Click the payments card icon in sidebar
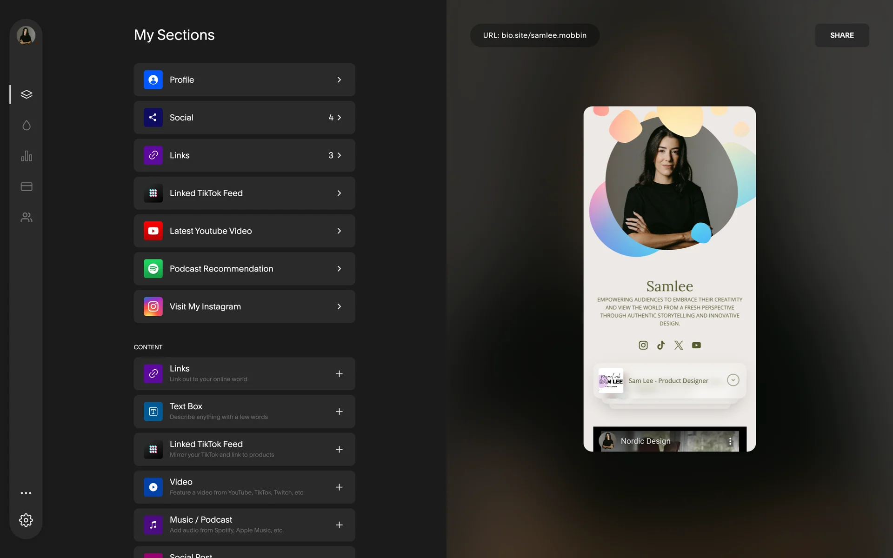Screen dimensions: 893x558 tap(27, 187)
